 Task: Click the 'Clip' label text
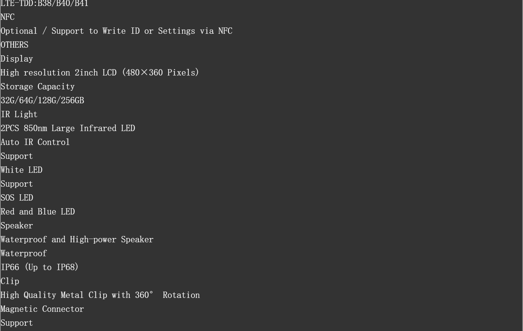pos(10,281)
